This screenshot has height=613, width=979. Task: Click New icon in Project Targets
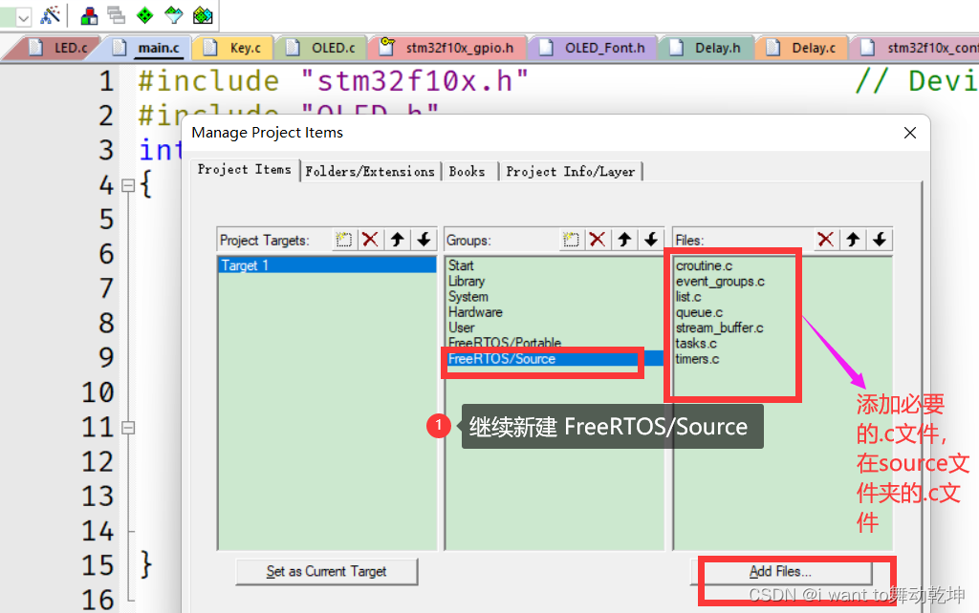coord(343,240)
